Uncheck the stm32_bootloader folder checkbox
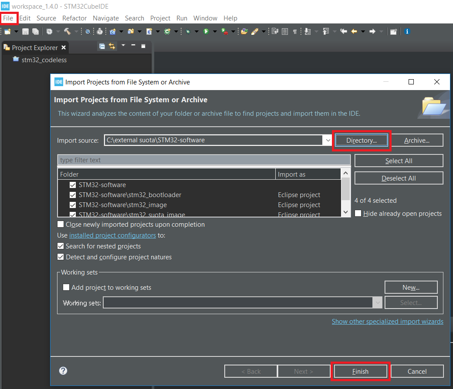 73,195
